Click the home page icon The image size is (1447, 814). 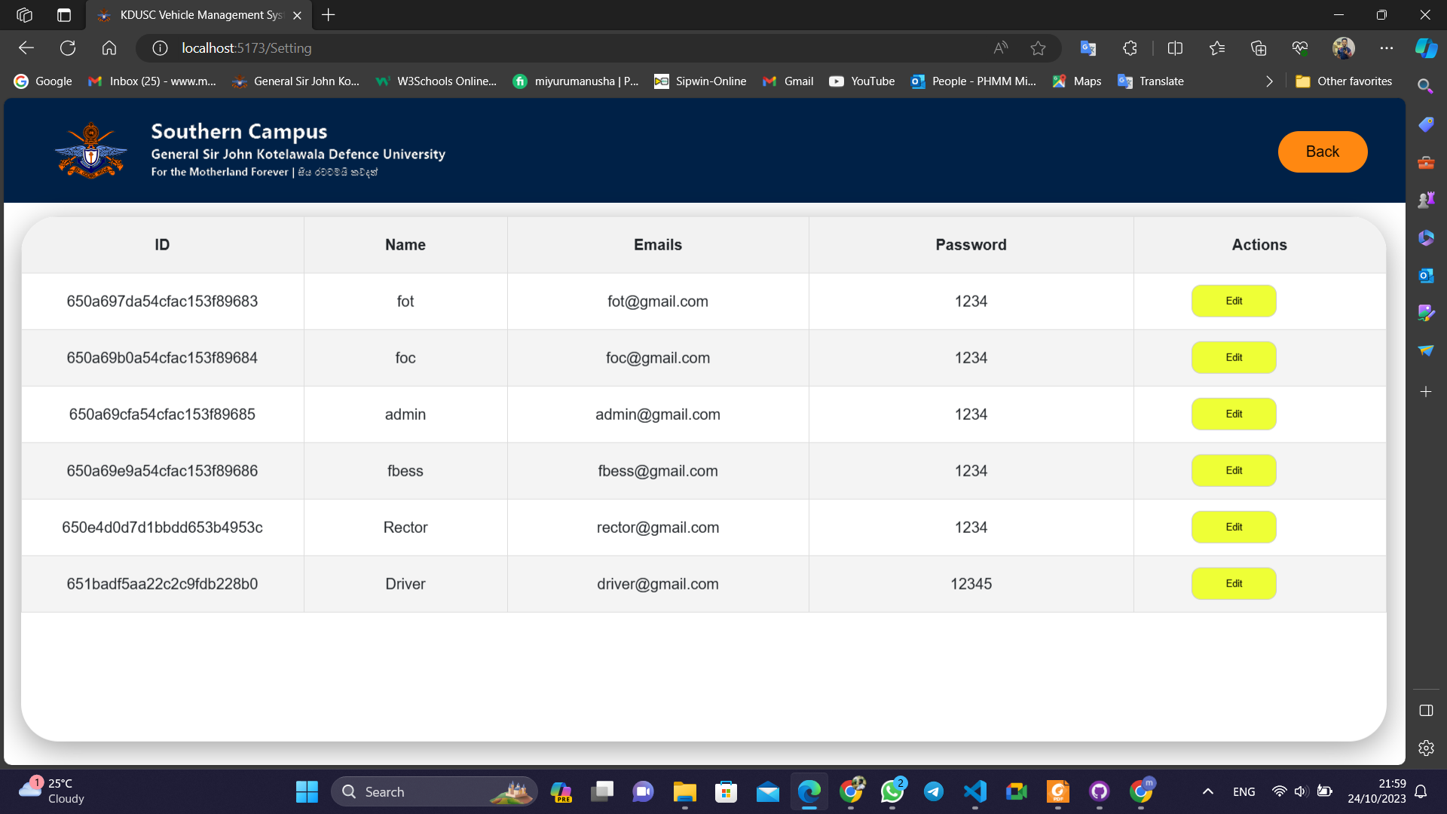coord(109,48)
